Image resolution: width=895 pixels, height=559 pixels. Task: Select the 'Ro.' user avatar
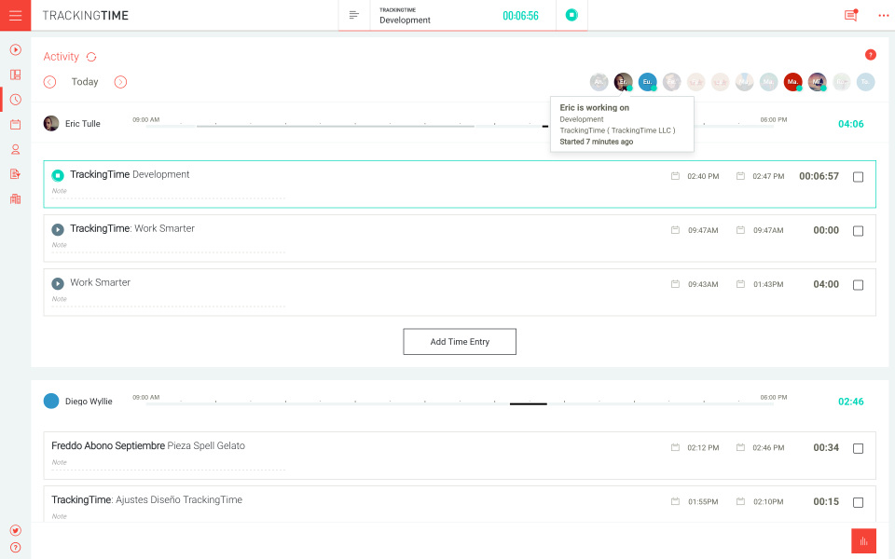[841, 82]
